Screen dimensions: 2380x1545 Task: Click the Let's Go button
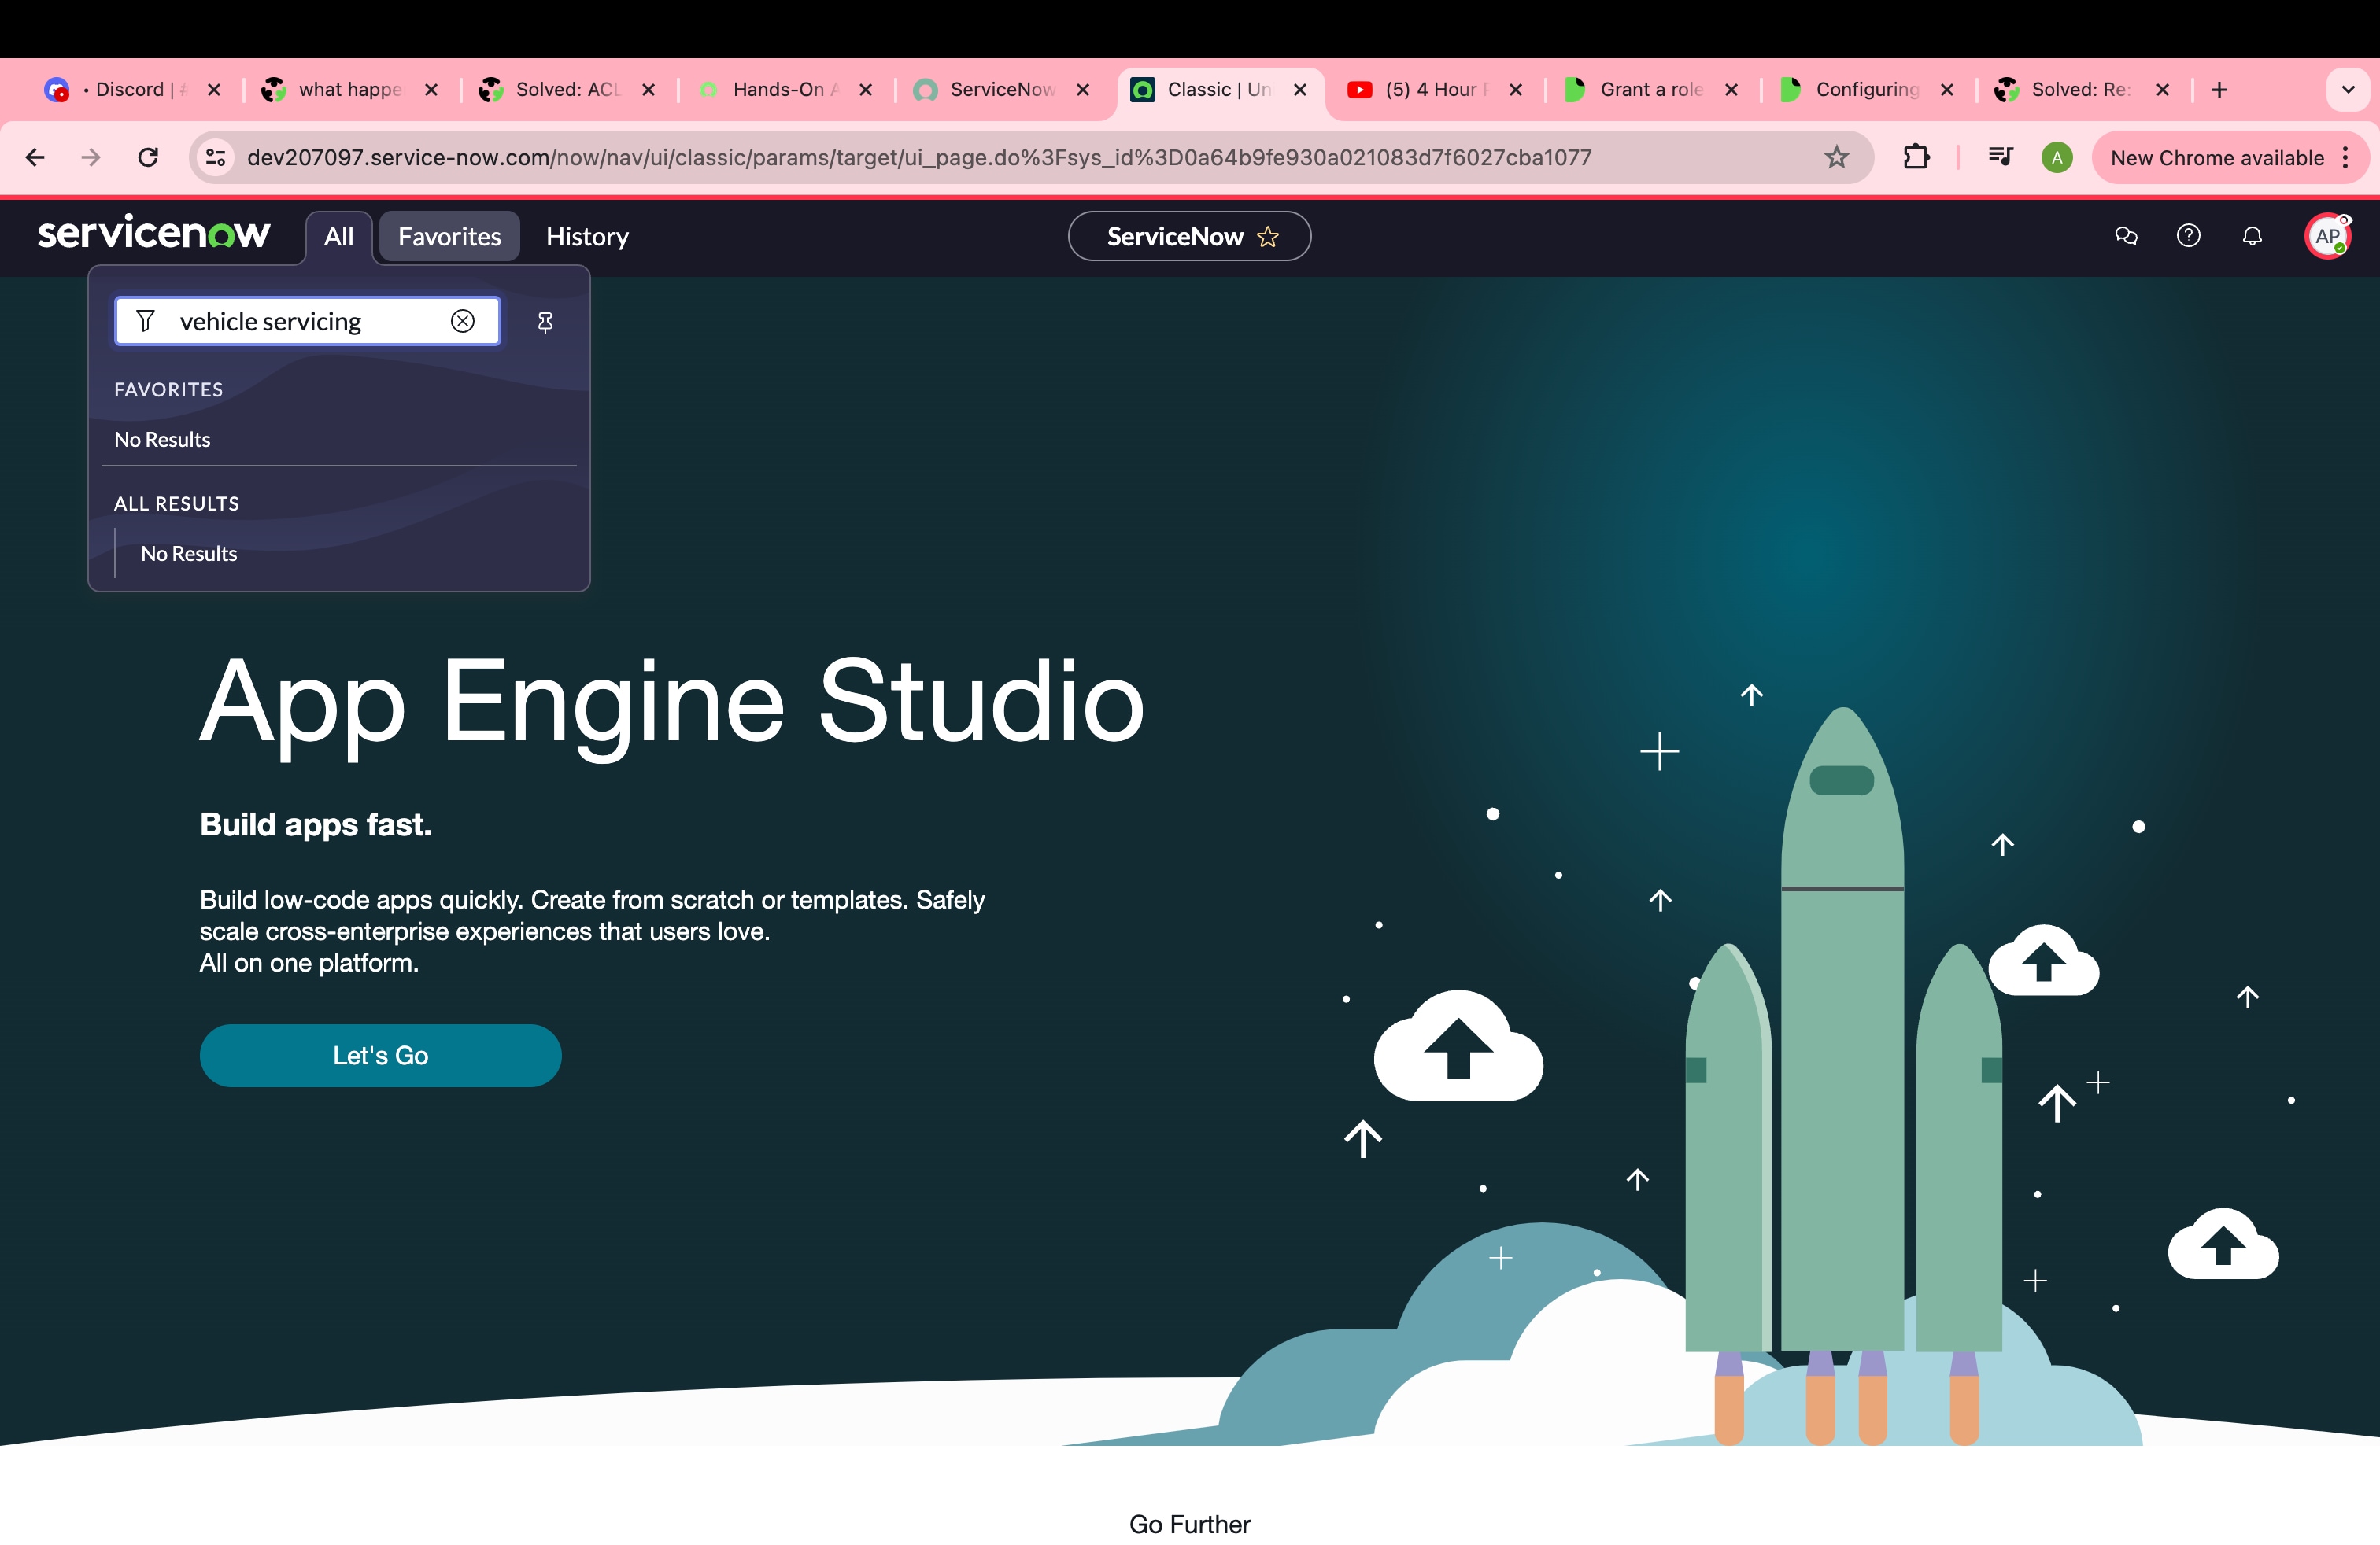coord(380,1056)
